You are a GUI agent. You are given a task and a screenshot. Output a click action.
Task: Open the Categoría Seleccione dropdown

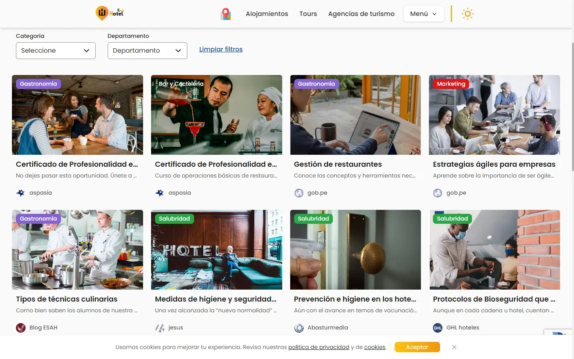(56, 51)
